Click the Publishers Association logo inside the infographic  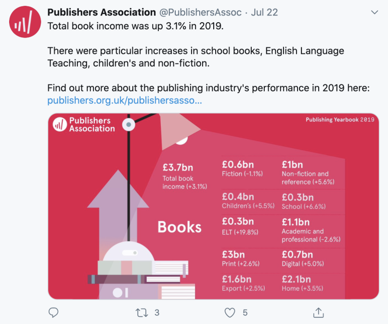(84, 124)
